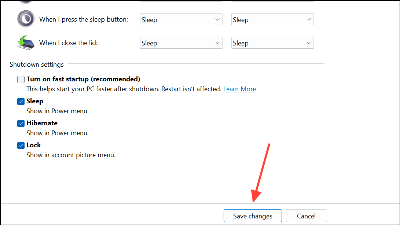Select the Shutdown settings heading
The width and height of the screenshot is (400, 225).
pyautogui.click(x=36, y=64)
